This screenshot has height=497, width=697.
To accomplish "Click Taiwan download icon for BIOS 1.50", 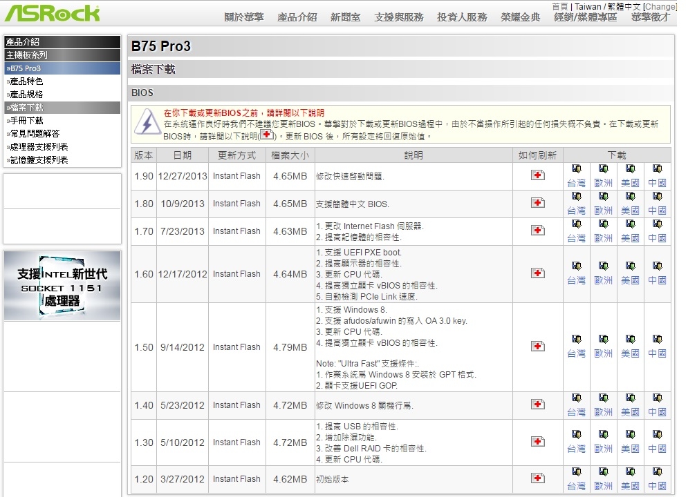I will [577, 339].
